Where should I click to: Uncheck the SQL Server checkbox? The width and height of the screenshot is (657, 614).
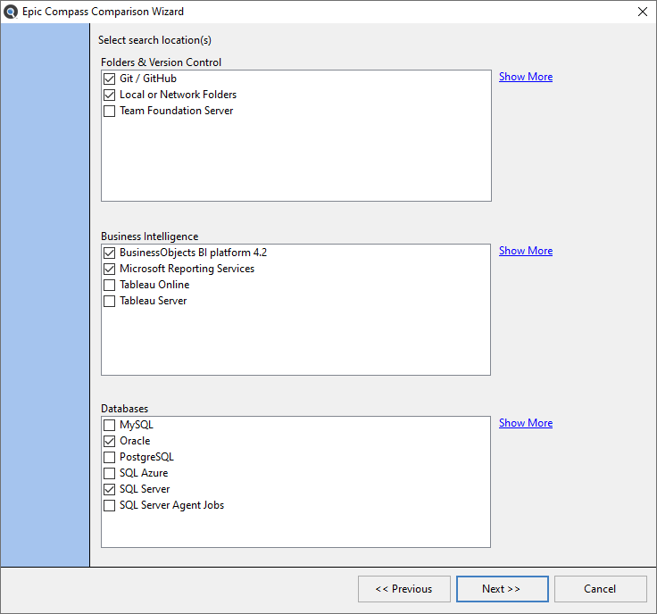110,489
